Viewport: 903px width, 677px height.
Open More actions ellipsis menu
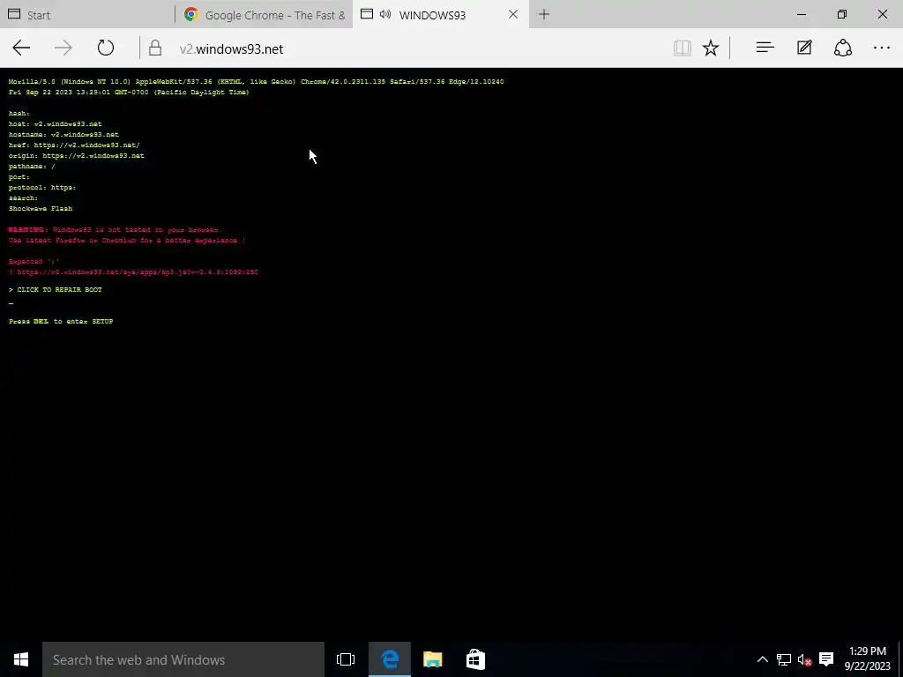[882, 48]
